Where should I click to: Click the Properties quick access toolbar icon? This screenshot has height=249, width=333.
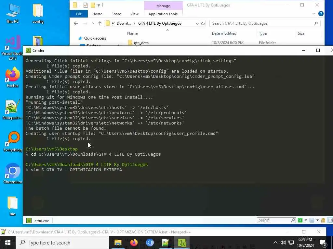86,5
